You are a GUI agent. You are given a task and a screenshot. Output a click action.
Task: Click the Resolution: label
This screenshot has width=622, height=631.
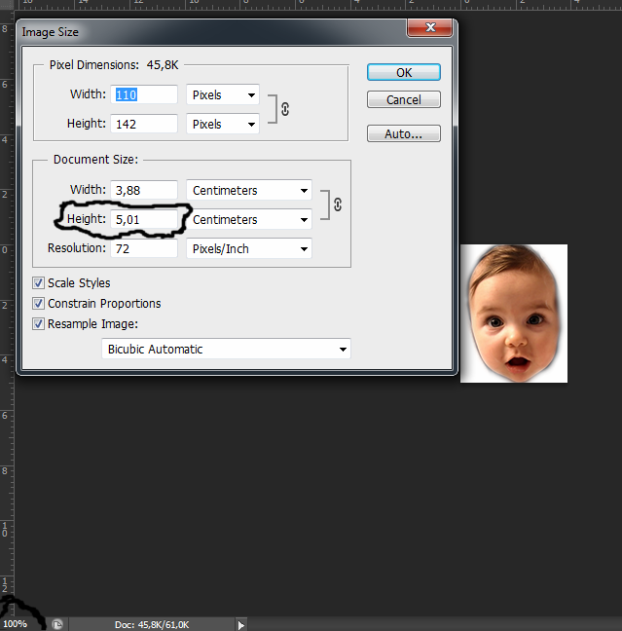coord(77,248)
